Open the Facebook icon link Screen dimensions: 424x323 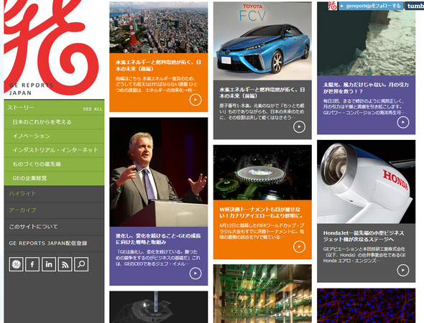point(32,264)
